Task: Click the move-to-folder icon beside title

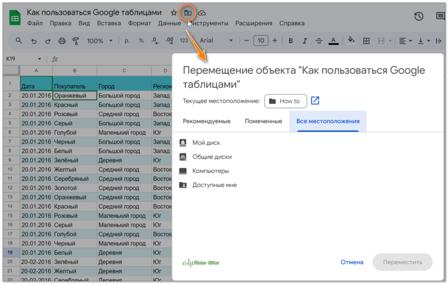Action: pos(188,13)
